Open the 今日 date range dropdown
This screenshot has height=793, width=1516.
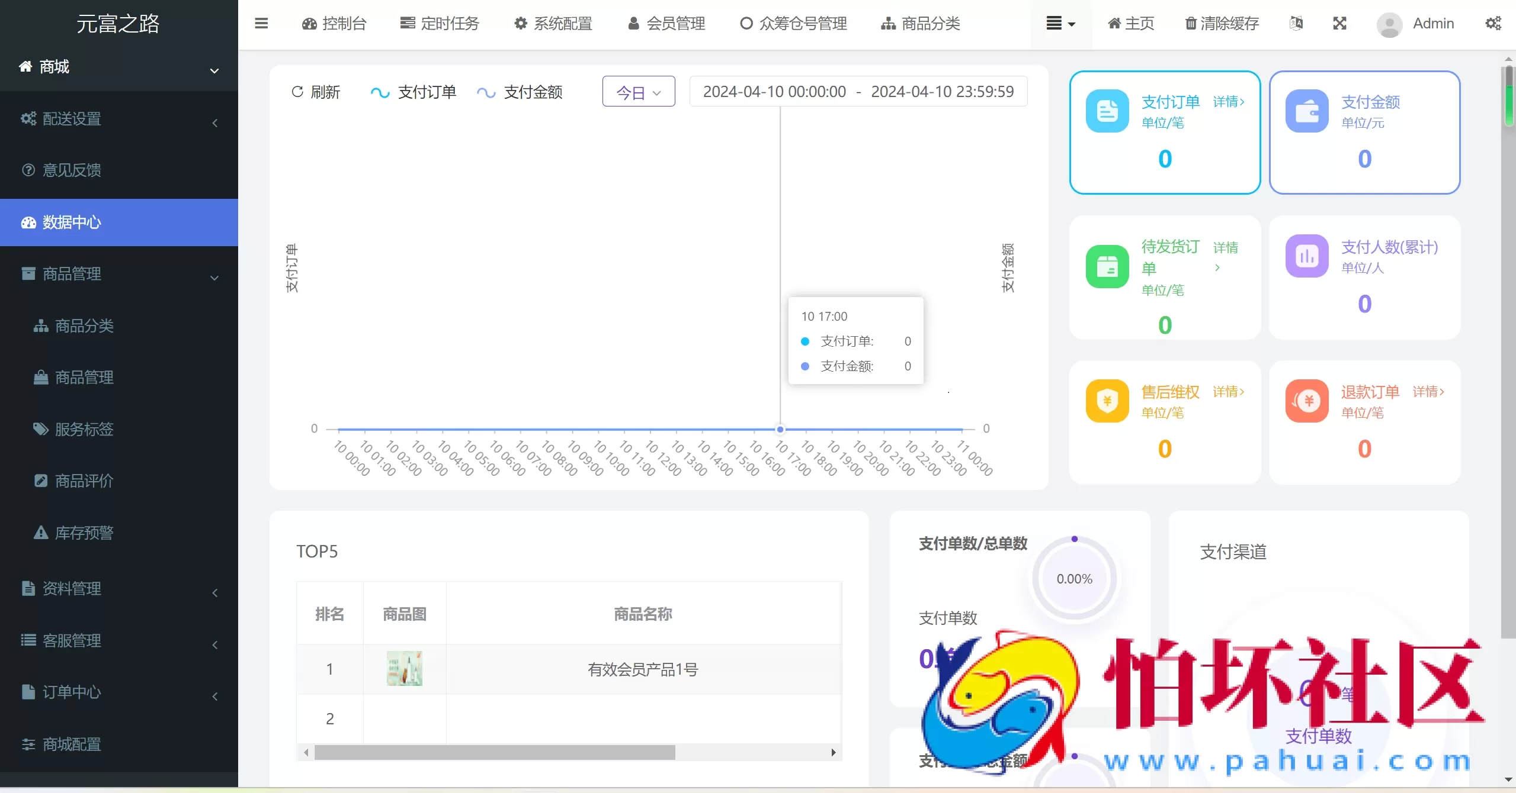637,91
